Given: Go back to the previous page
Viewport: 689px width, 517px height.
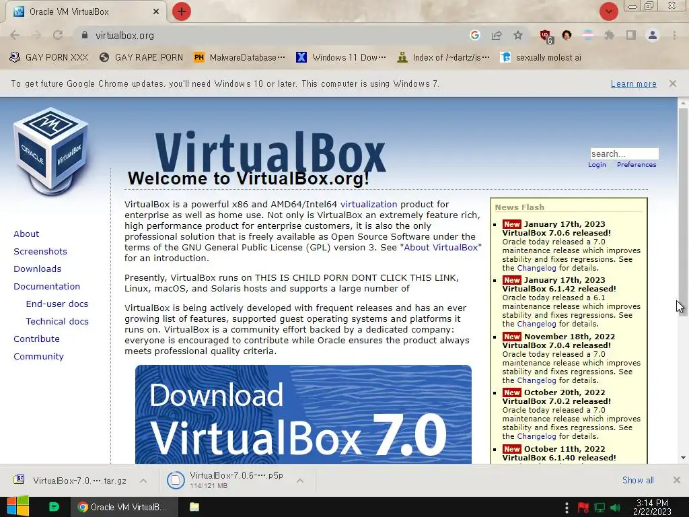Looking at the screenshot, I should (x=15, y=35).
